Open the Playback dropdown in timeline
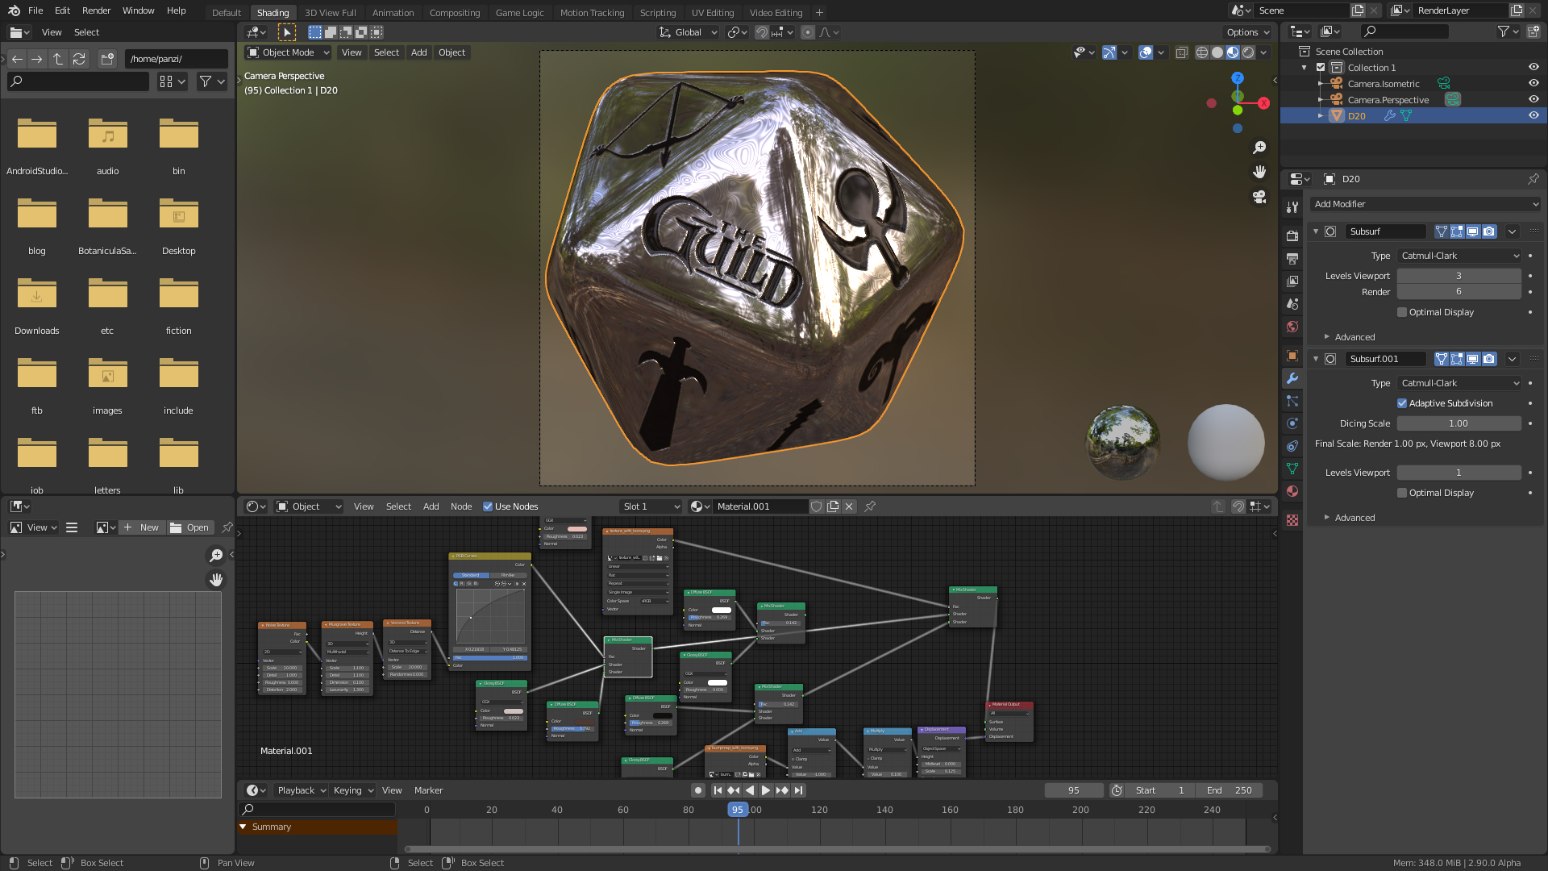1548x871 pixels. [300, 790]
